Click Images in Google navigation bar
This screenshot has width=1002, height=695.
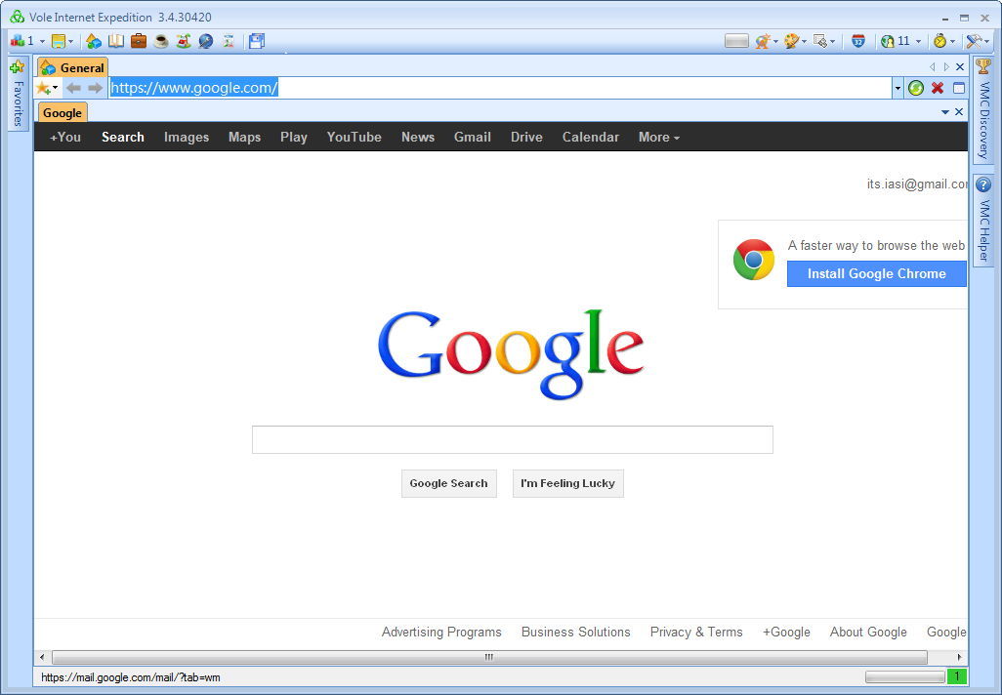point(187,137)
